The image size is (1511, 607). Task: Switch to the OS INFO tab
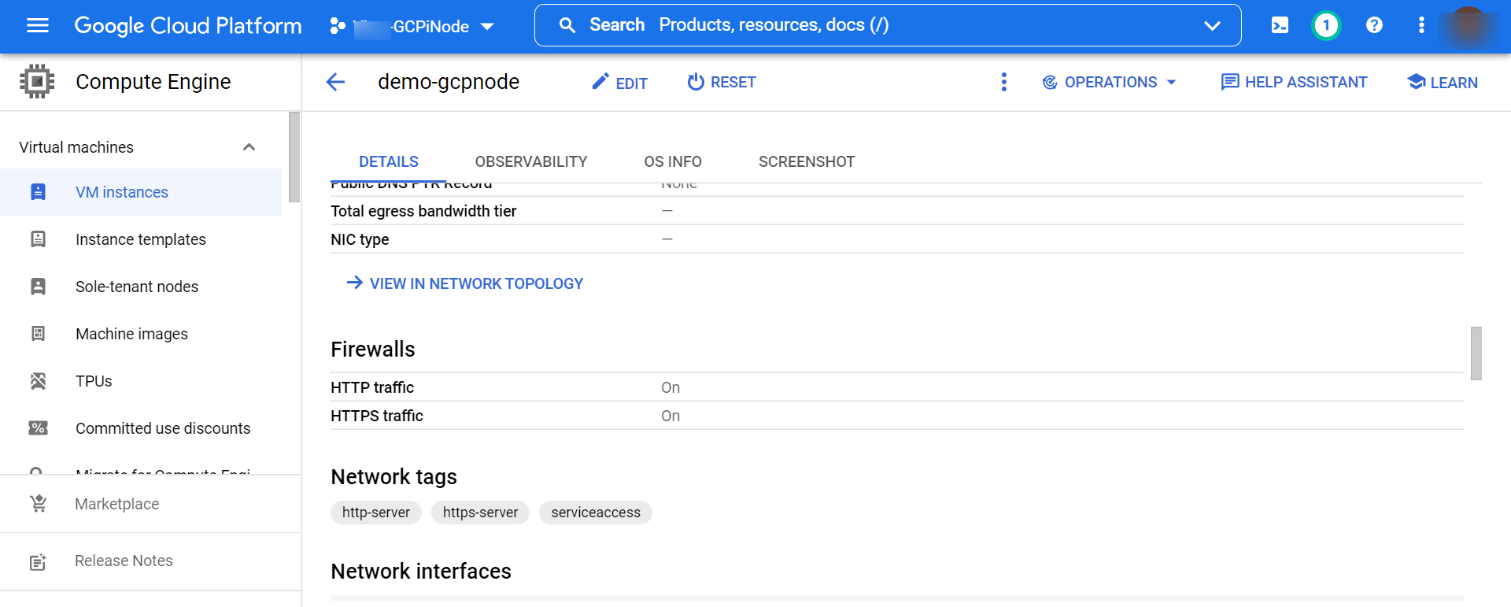[673, 161]
